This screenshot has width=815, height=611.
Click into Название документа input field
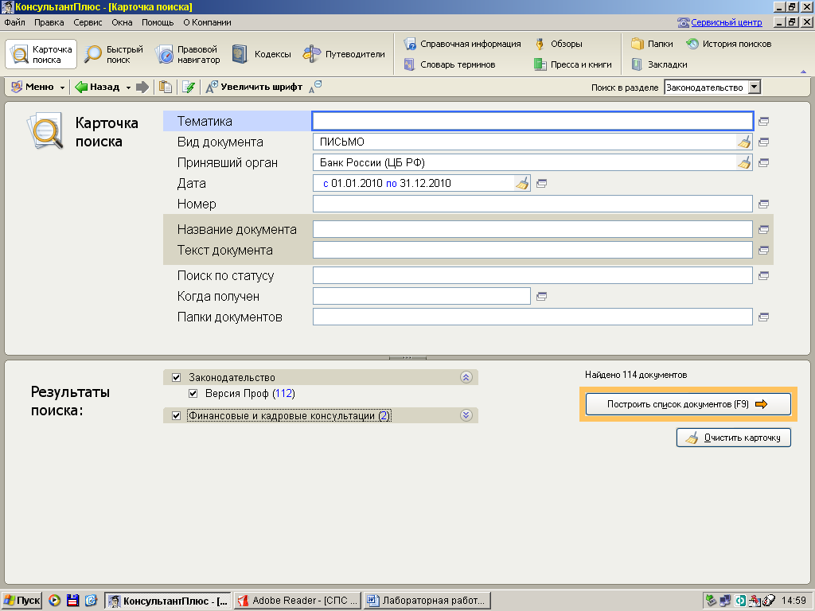[532, 229]
